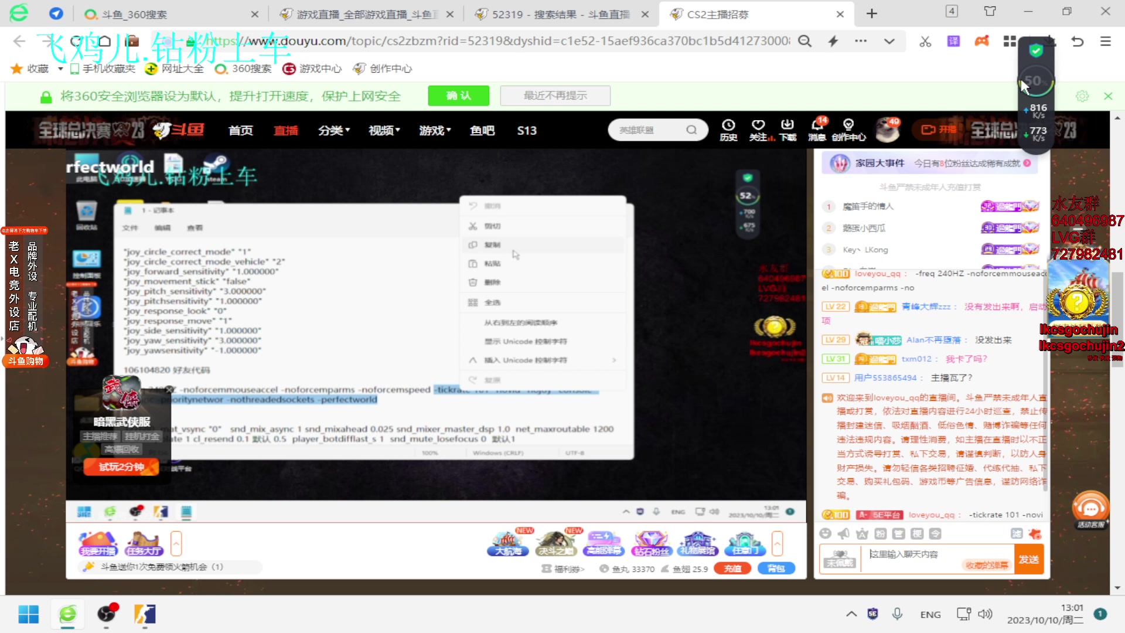Show hidden system tray icons

[851, 614]
